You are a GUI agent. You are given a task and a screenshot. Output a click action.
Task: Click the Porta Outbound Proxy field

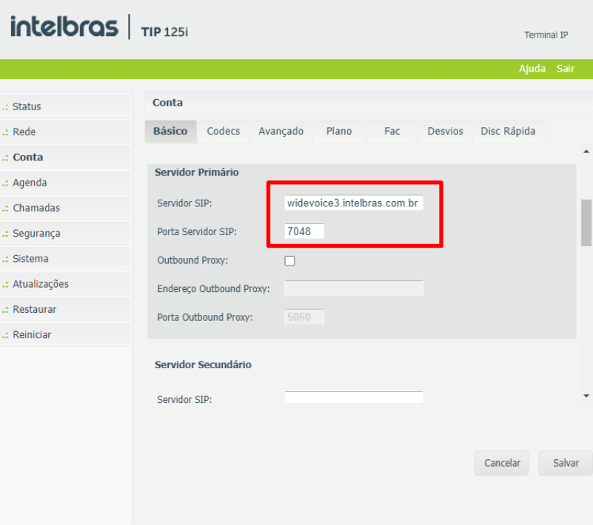coord(304,317)
